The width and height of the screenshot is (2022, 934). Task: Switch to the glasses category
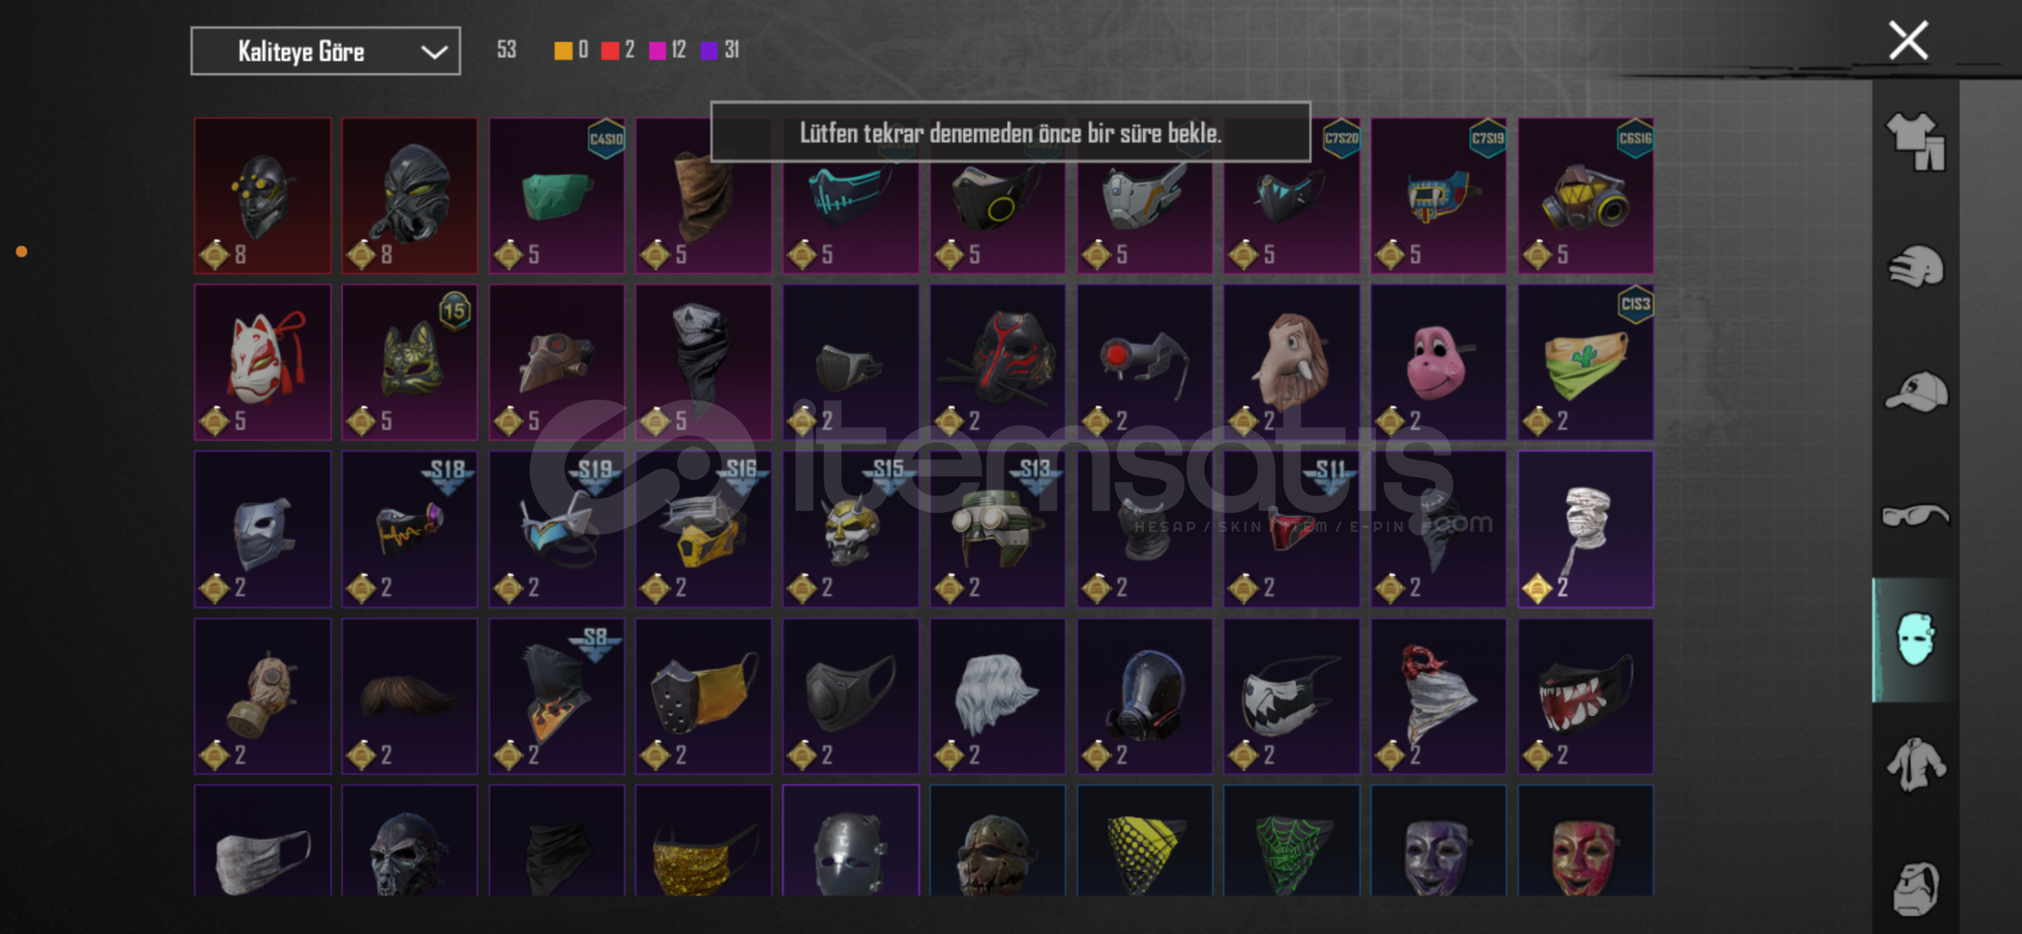[1916, 516]
